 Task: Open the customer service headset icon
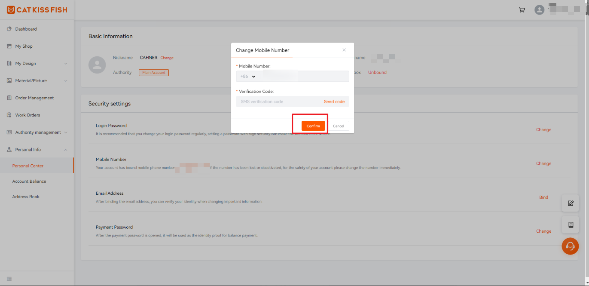(571, 246)
